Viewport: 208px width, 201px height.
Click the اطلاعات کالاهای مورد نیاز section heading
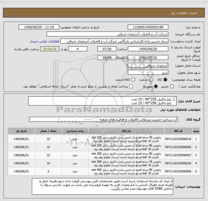[180, 110]
